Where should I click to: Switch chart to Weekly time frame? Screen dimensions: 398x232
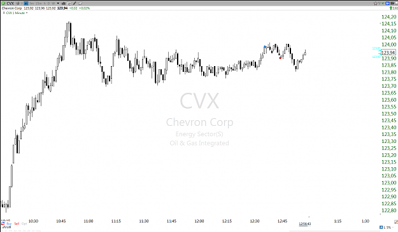click(53, 3)
